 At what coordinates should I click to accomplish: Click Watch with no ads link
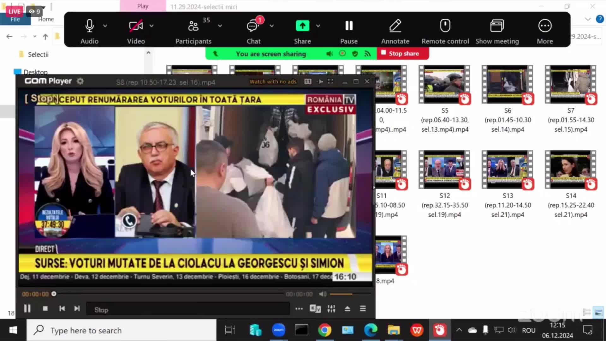[273, 82]
